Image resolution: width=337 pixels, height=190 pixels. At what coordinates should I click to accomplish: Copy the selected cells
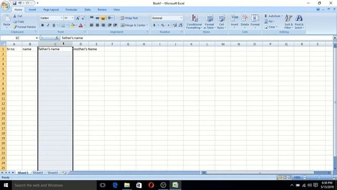pos(18,22)
